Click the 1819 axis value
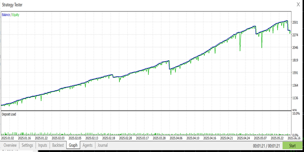This screenshot has width=304, height=152. pos(296,60)
